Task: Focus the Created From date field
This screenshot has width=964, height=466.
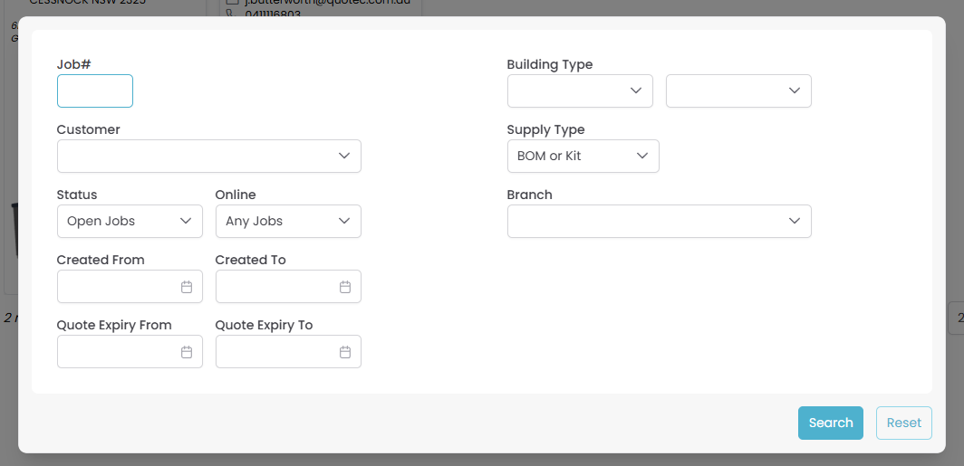Action: [x=118, y=287]
